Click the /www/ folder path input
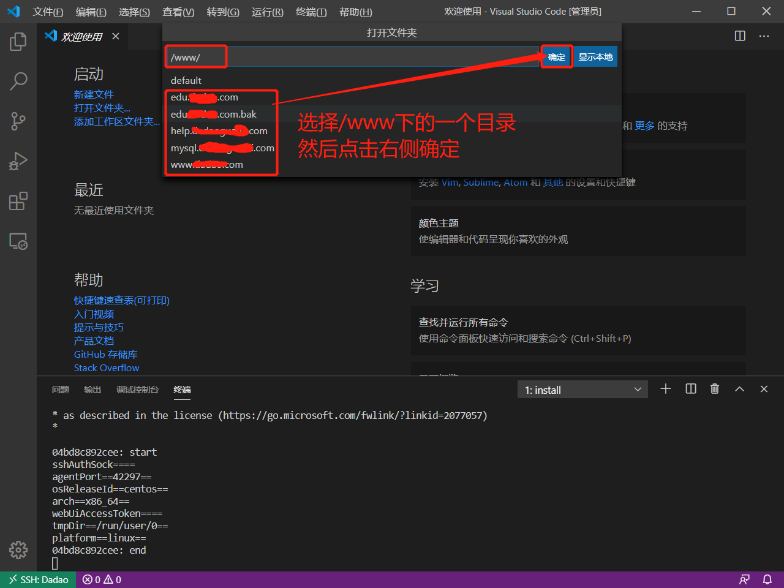This screenshot has height=588, width=784. click(352, 57)
